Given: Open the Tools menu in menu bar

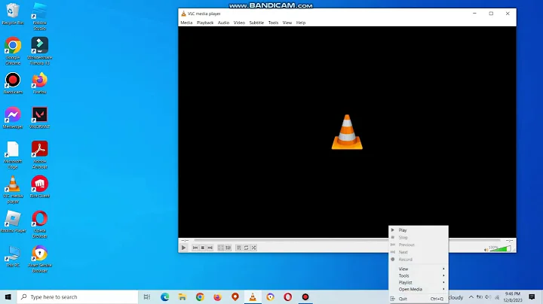Looking at the screenshot, I should pyautogui.click(x=273, y=23).
